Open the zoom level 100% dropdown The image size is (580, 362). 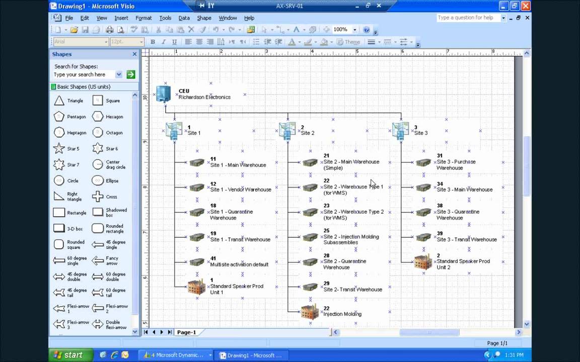pos(355,30)
